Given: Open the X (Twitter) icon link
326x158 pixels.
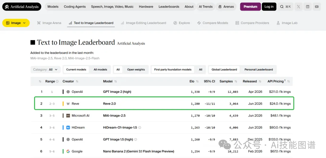Looking at the screenshot, I should (299, 7).
